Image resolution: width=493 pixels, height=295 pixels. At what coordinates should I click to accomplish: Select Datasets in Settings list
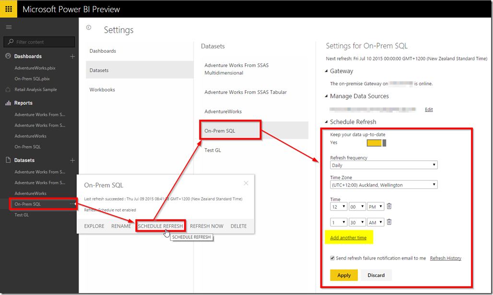(139, 70)
